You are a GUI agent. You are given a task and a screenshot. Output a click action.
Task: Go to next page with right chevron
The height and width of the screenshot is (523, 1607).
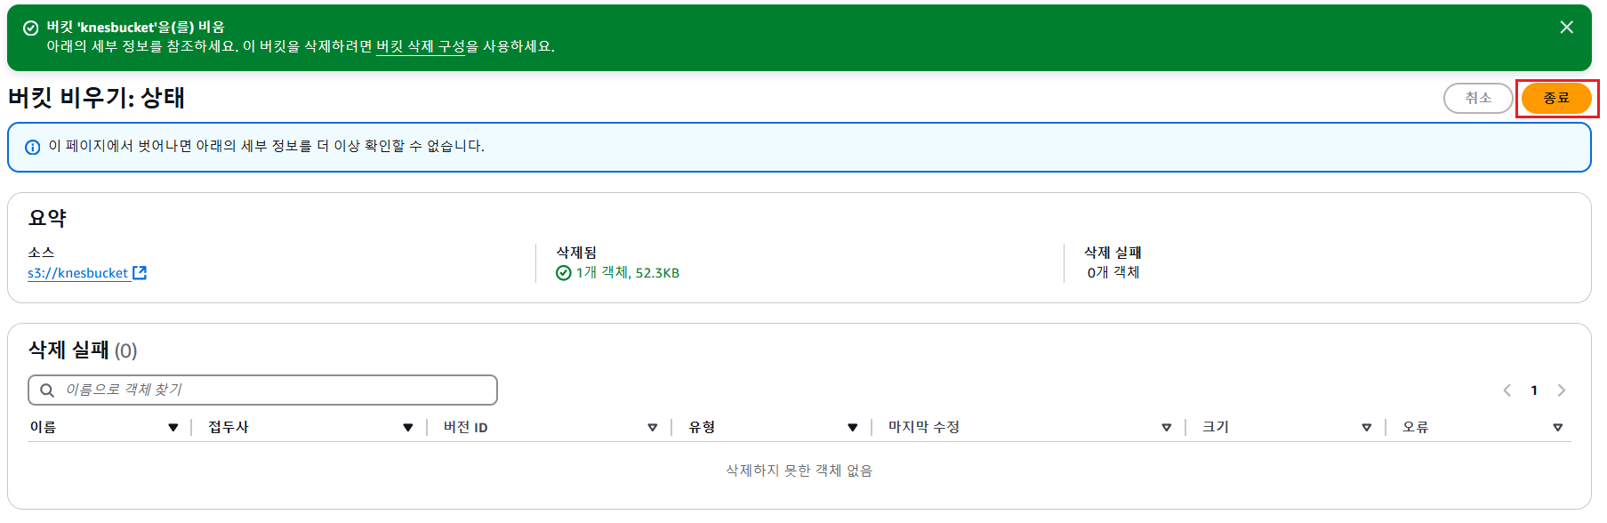pos(1561,390)
